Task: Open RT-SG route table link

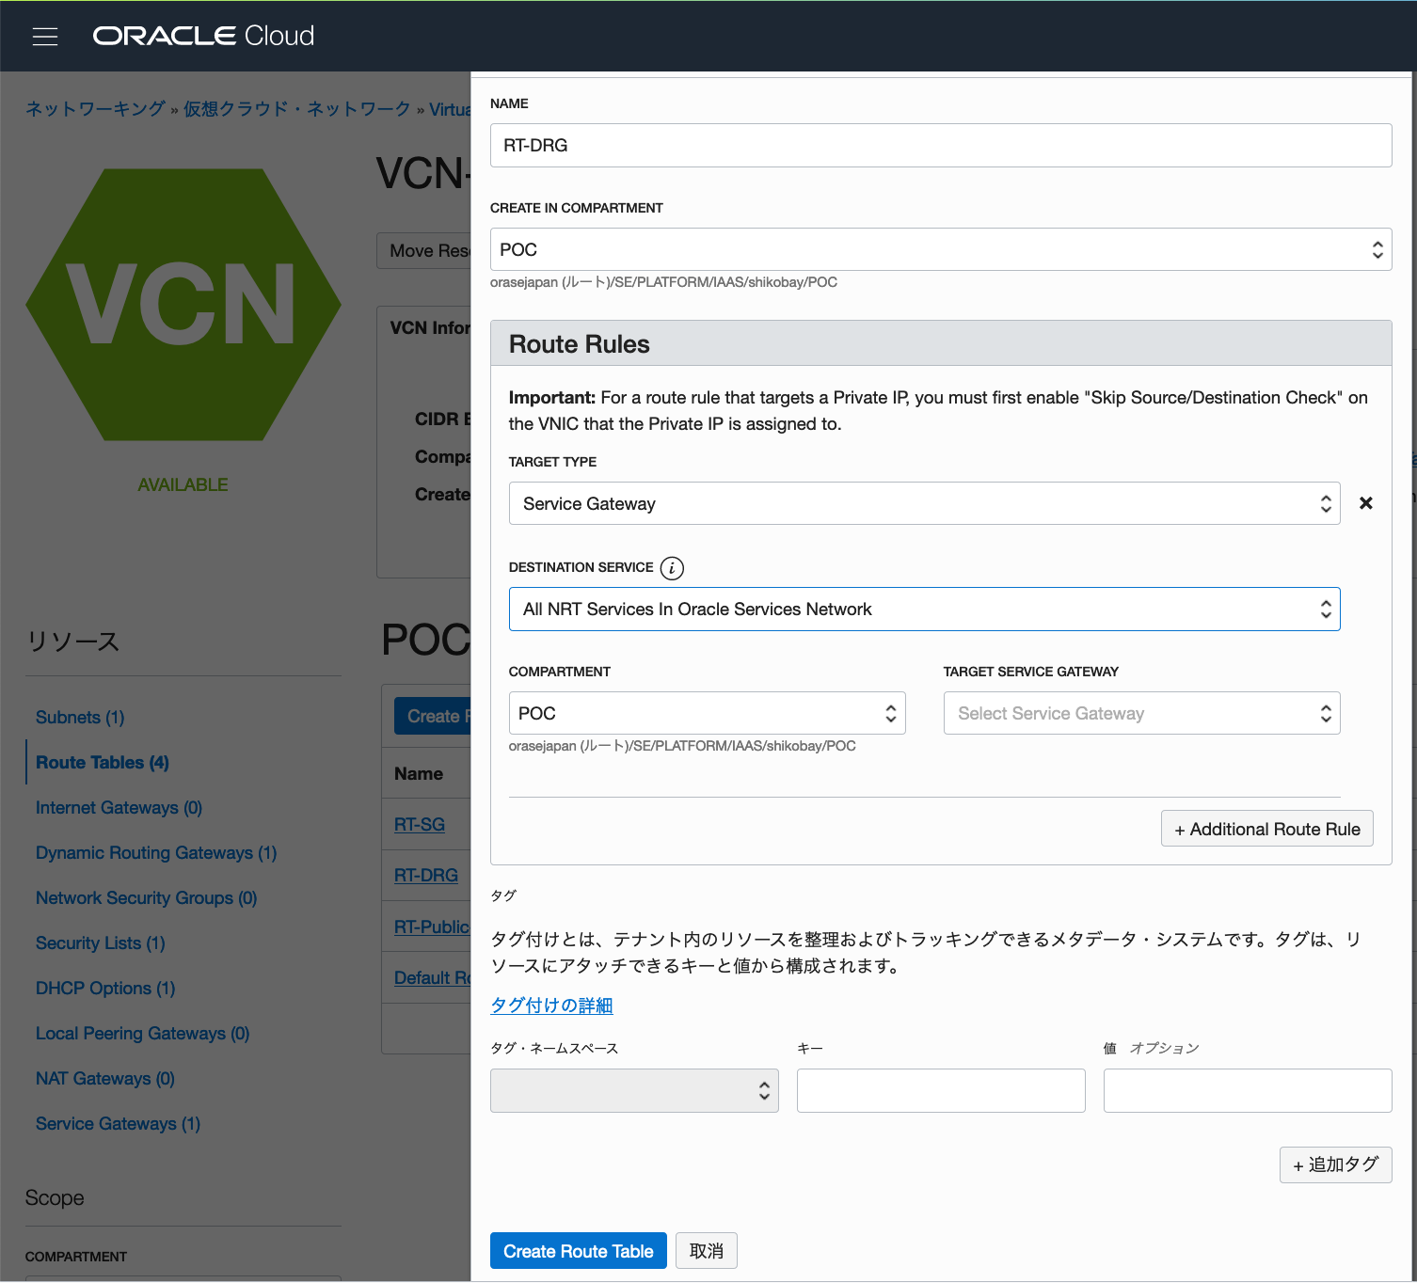Action: pyautogui.click(x=420, y=825)
